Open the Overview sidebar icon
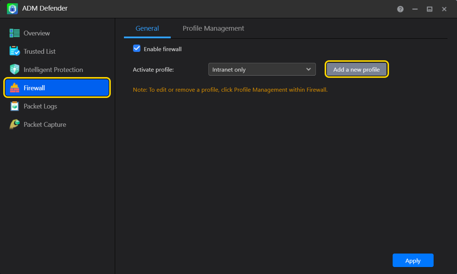457x274 pixels. (x=15, y=33)
